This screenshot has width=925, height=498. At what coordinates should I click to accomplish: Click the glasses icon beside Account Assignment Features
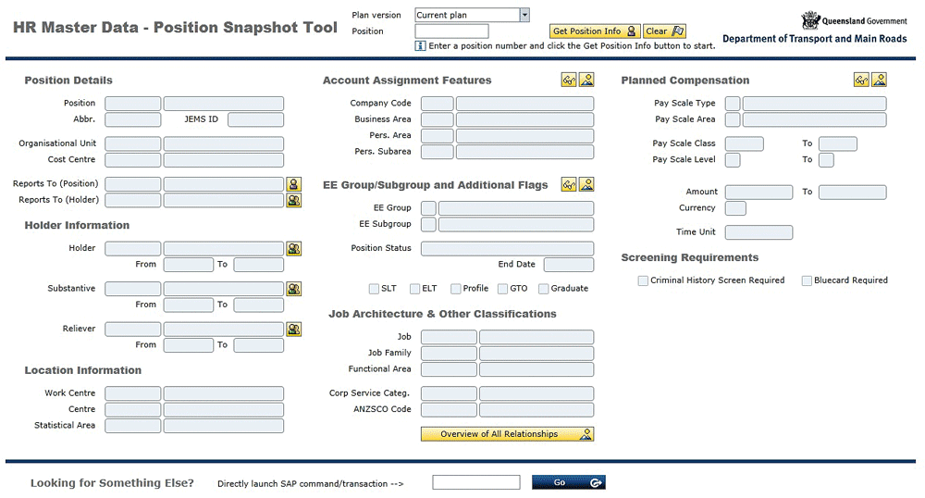(569, 81)
